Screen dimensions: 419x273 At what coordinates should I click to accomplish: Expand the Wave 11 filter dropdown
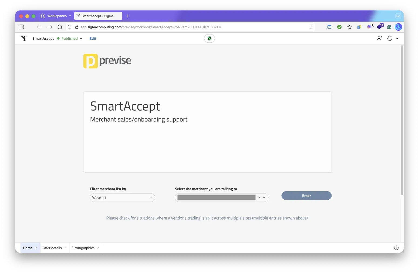point(150,198)
